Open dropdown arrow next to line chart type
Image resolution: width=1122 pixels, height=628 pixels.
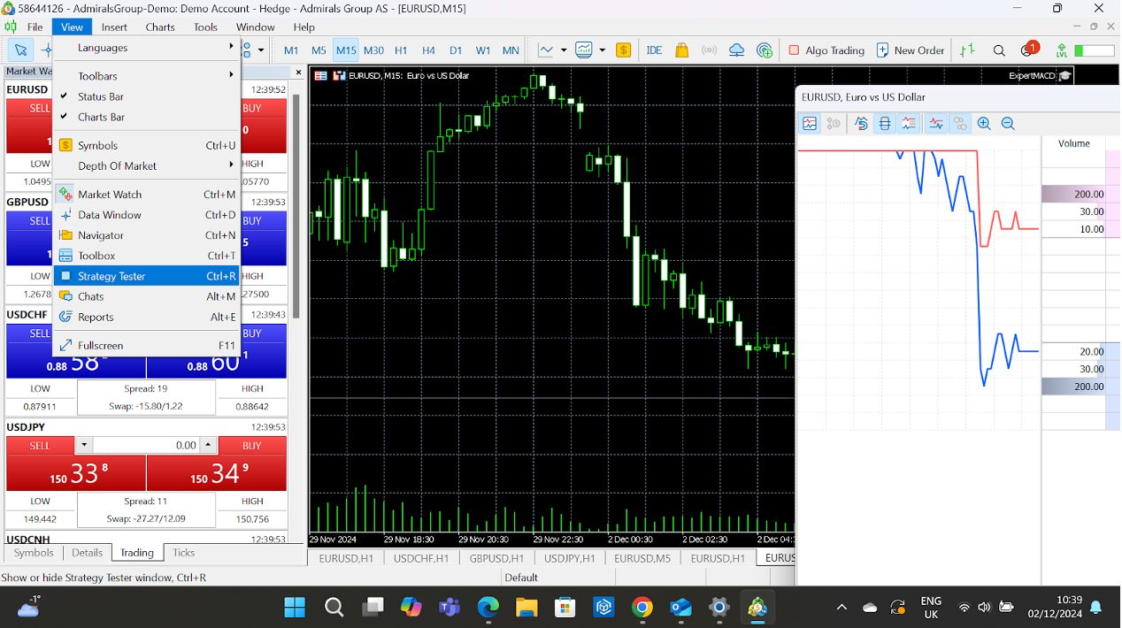[564, 50]
